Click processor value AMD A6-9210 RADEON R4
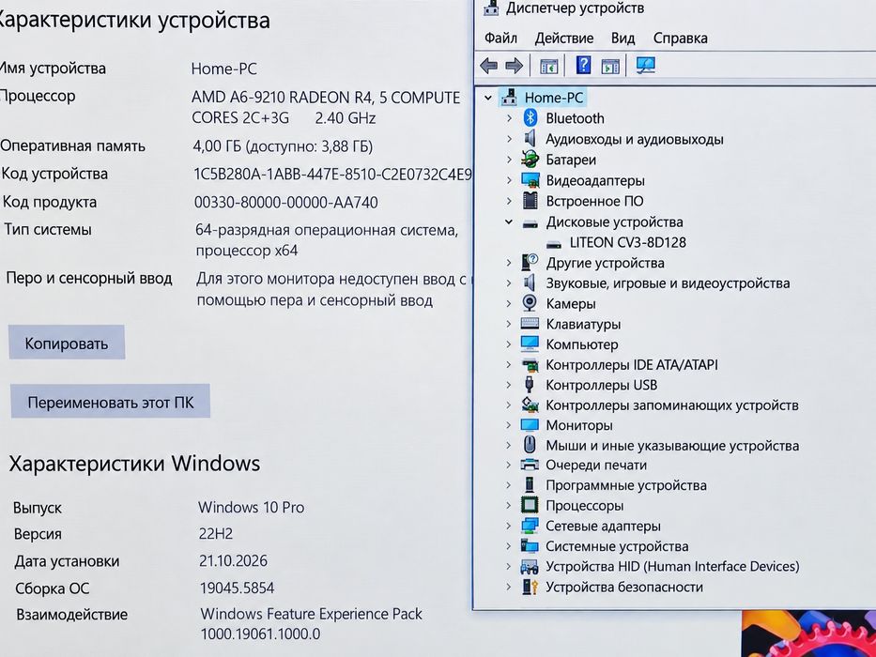The width and height of the screenshot is (876, 657). (326, 107)
